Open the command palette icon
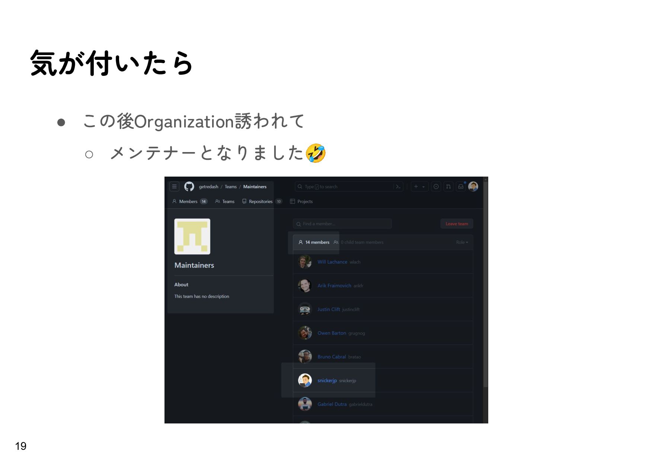This screenshot has width=652, height=461. (398, 187)
